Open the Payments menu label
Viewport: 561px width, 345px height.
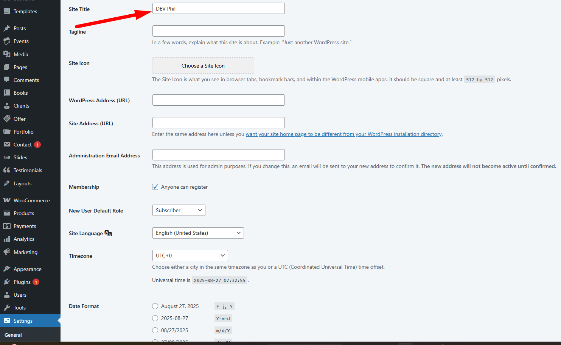(25, 226)
